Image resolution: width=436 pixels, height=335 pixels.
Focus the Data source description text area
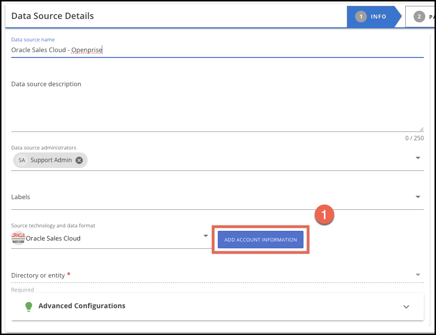click(214, 105)
